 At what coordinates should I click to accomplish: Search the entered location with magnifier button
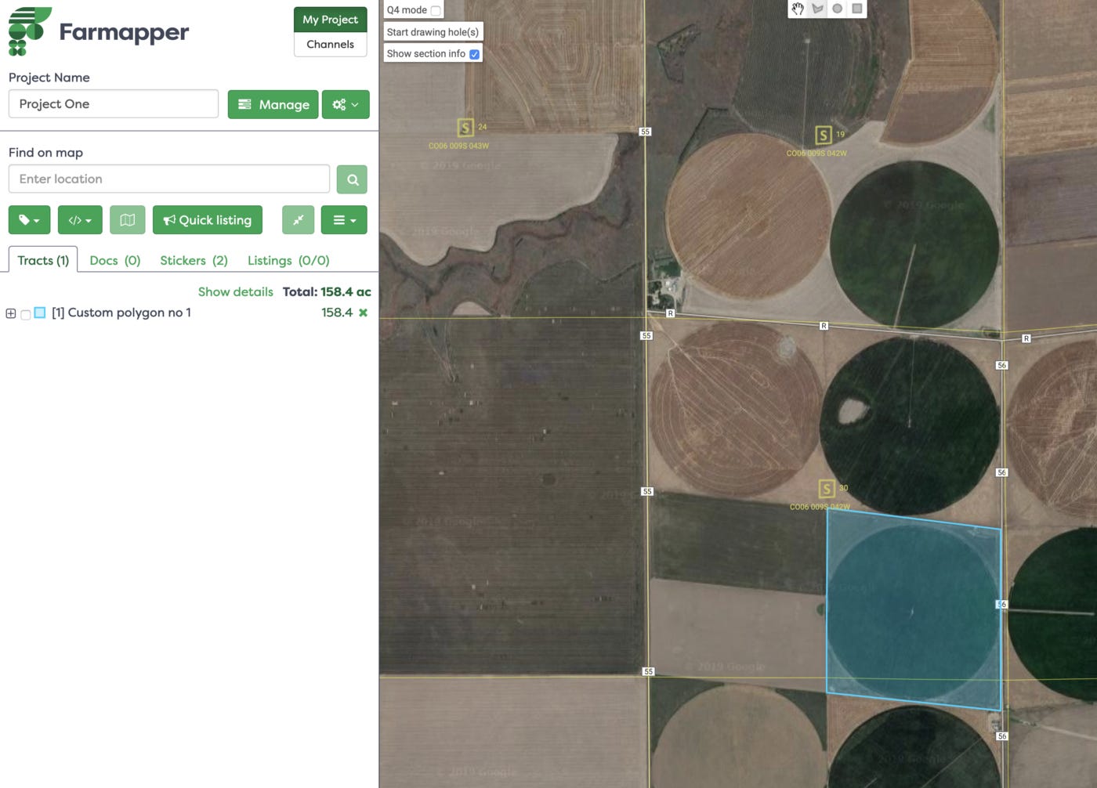click(x=352, y=179)
